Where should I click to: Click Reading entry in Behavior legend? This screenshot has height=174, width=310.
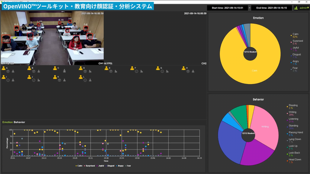292,106
